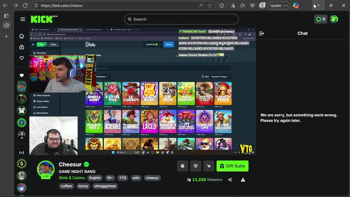Open browser profile avatar icon
Image resolution: width=350 pixels, height=197 pixels.
point(262,5)
